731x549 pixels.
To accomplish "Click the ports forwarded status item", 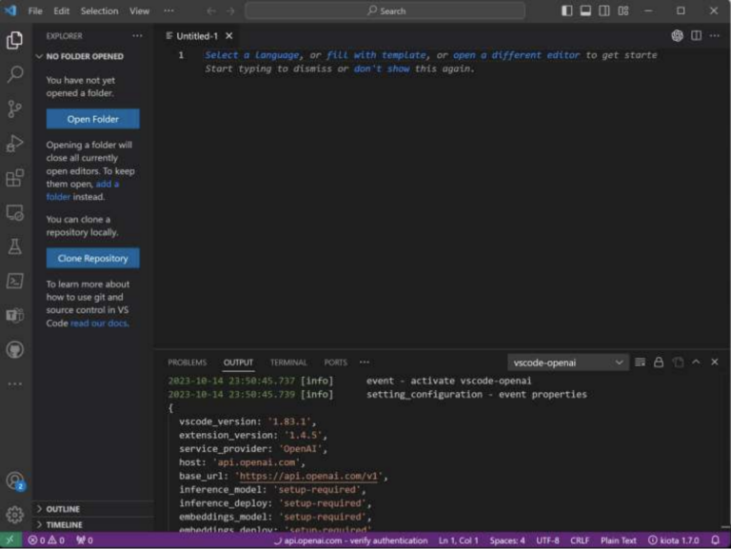I will pos(85,540).
